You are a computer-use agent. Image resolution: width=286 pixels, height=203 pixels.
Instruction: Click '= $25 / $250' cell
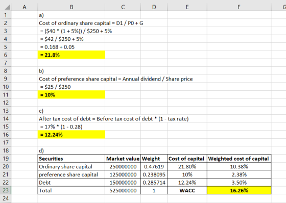[71, 87]
